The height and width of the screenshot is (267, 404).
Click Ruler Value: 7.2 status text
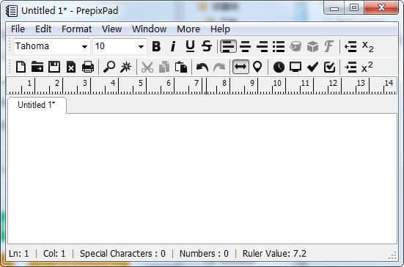[x=274, y=254]
